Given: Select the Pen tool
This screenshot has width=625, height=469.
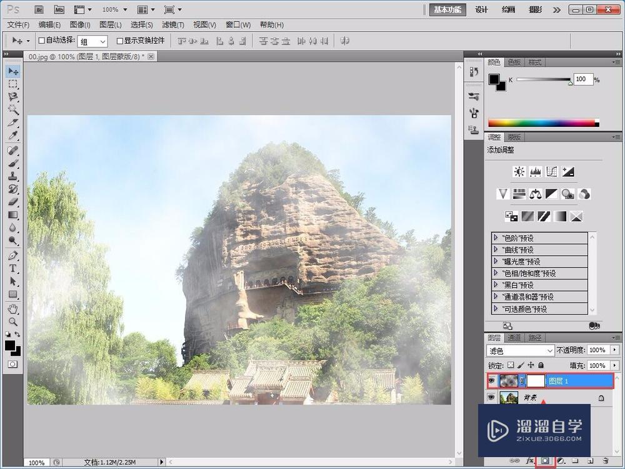Looking at the screenshot, I should tap(13, 255).
